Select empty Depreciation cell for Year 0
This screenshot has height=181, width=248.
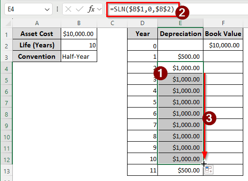pyautogui.click(x=180, y=45)
